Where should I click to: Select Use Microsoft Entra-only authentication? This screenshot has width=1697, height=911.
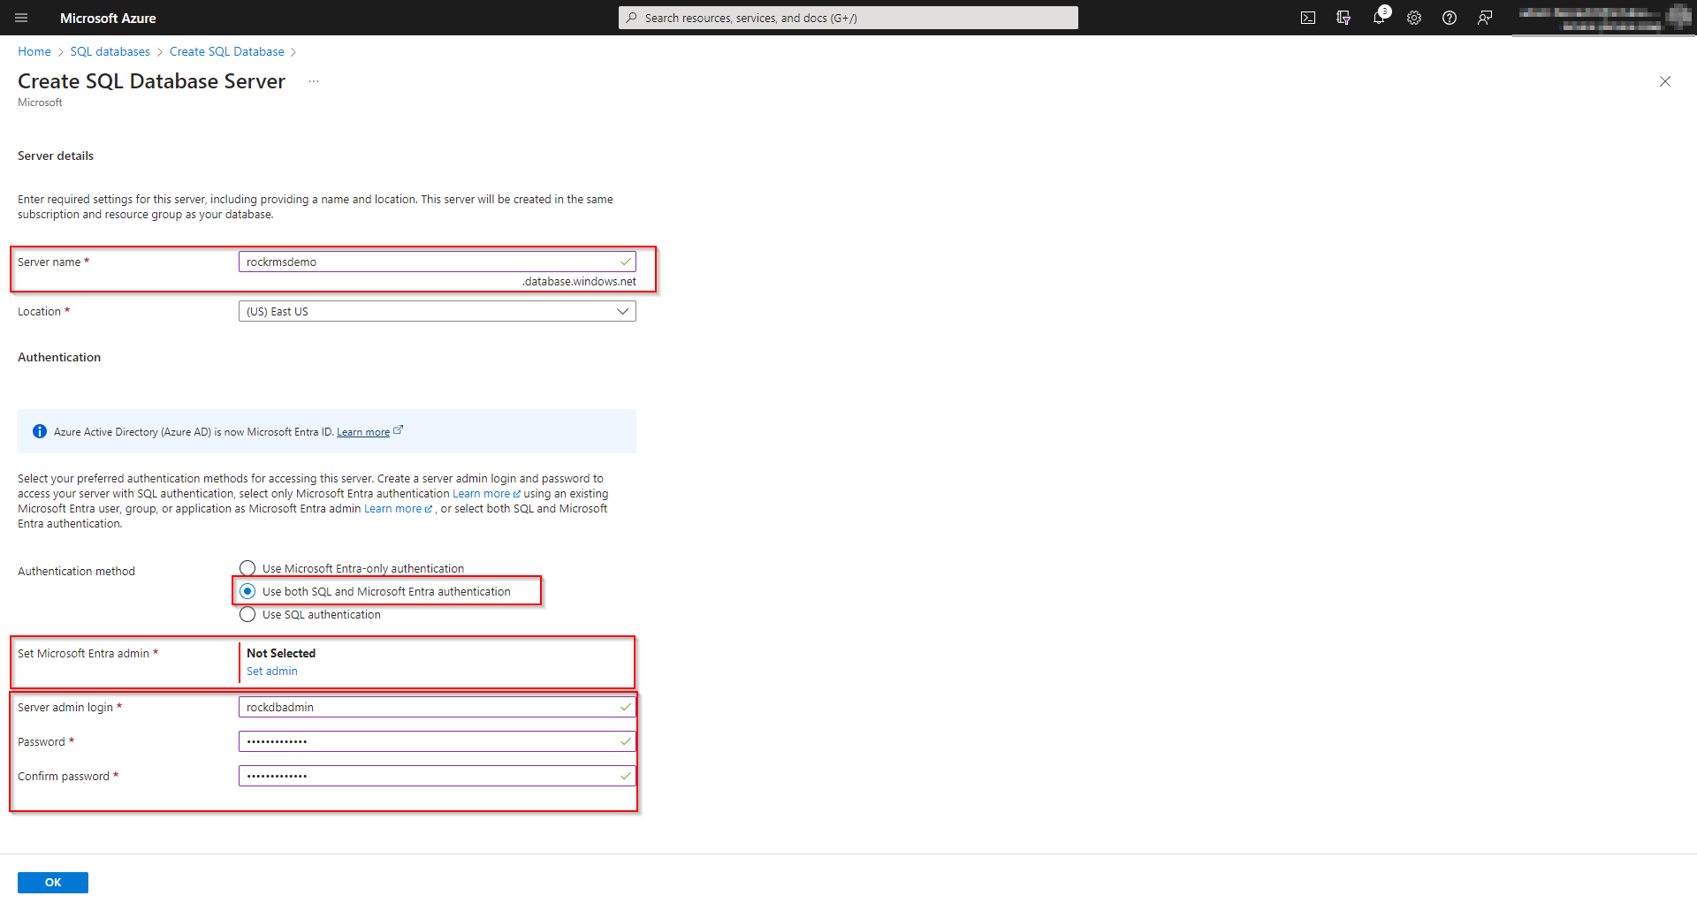(x=247, y=568)
